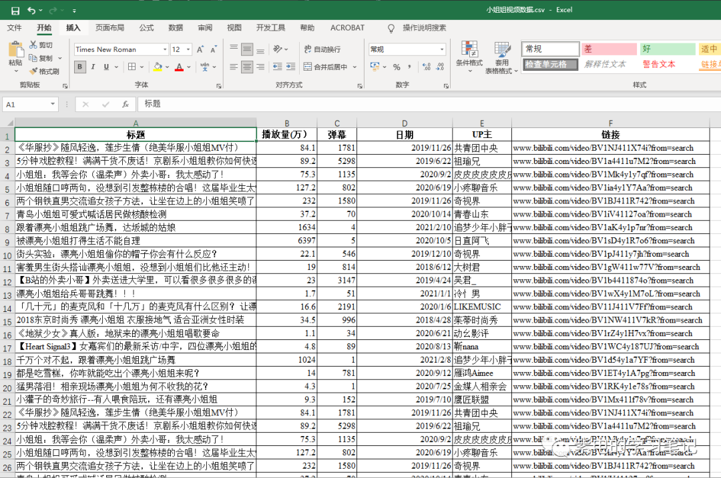Apply the 检查单元格 cell style
Viewport: 721px width, 478px height.
coord(549,64)
